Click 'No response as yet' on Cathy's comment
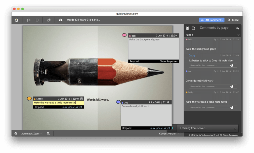The width and height of the screenshot is (254, 153). (x=72, y=107)
